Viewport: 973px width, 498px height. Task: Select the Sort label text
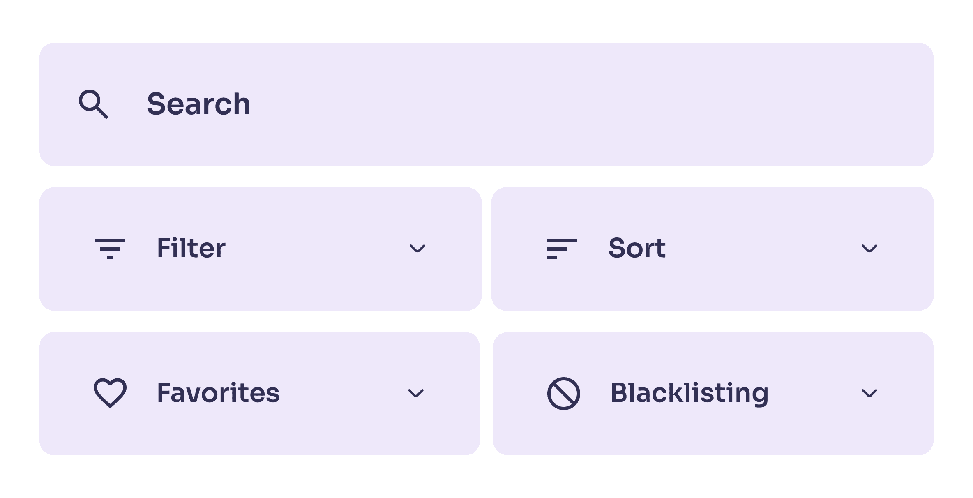click(x=637, y=248)
